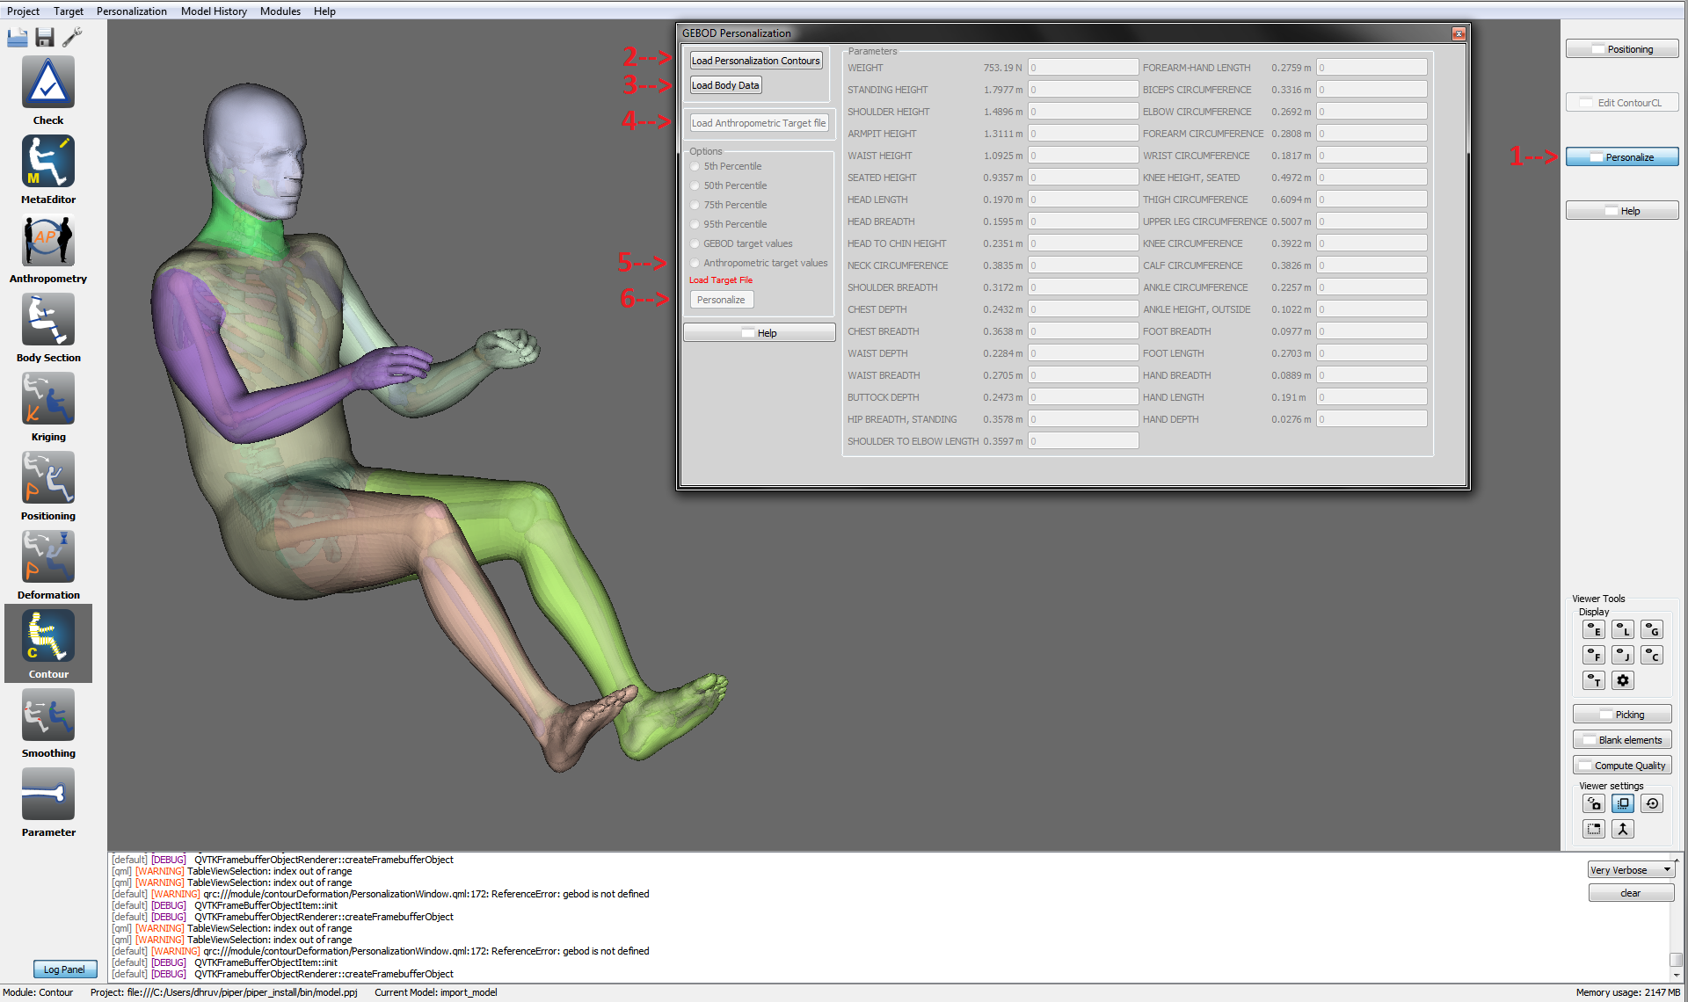This screenshot has height=1002, width=1688.
Task: Open the Positioning module in the sidebar
Action: tap(48, 478)
